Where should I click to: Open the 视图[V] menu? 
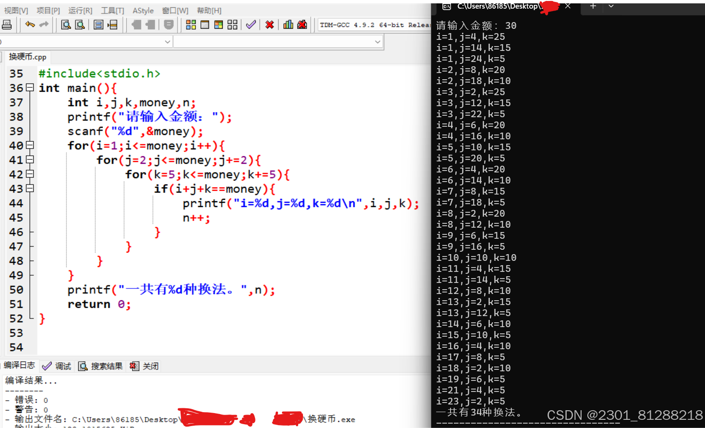tap(16, 10)
